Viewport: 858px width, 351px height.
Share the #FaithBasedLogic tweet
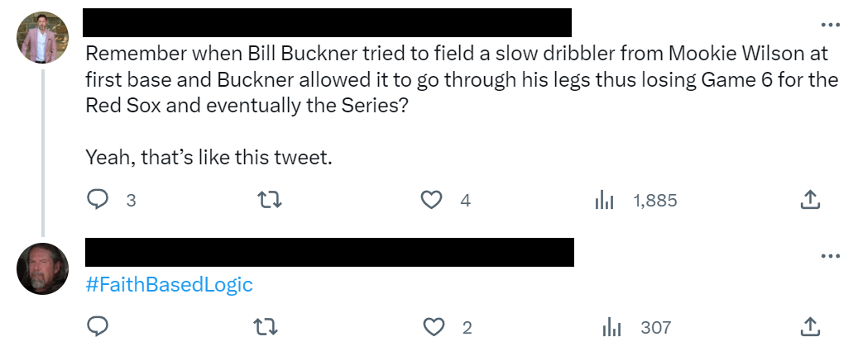pos(810,328)
